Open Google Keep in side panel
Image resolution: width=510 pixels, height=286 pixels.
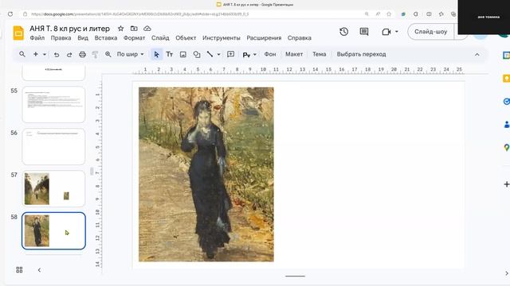(507, 78)
